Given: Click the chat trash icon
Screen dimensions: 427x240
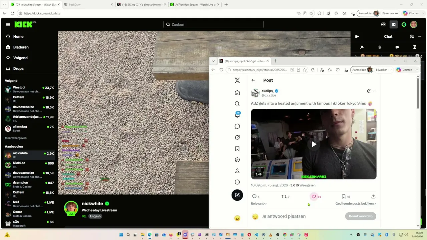Looking at the screenshot, I should click(x=379, y=47).
